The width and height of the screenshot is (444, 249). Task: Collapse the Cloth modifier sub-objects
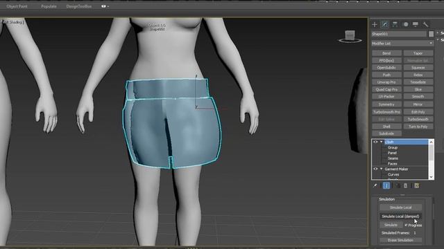tap(382, 142)
